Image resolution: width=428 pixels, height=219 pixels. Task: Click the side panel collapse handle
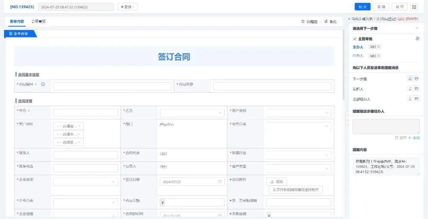coord(347,118)
